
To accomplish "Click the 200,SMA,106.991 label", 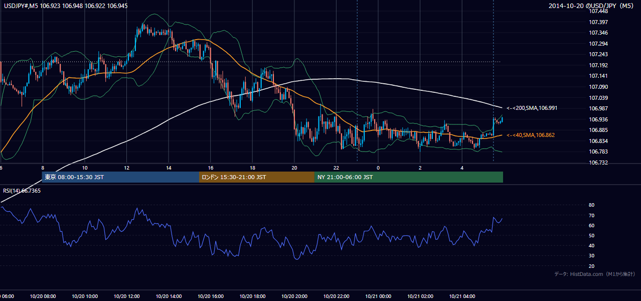I will pos(532,108).
